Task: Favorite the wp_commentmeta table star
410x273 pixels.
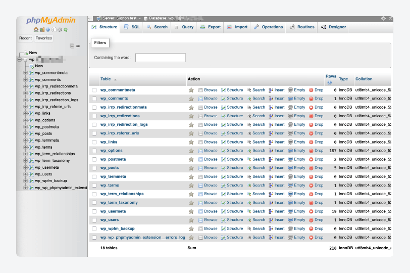Action: click(191, 90)
